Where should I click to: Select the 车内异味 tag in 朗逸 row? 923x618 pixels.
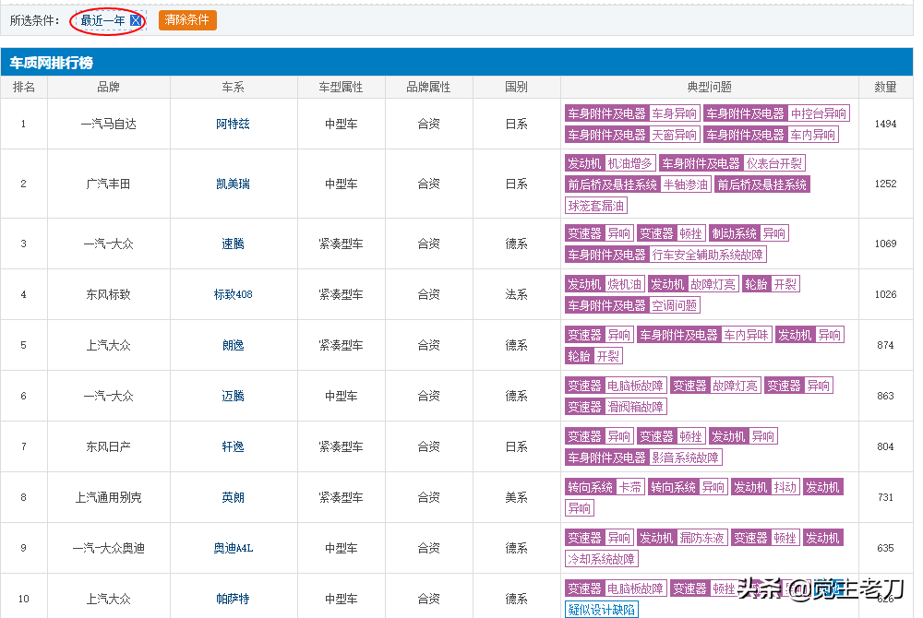point(747,335)
